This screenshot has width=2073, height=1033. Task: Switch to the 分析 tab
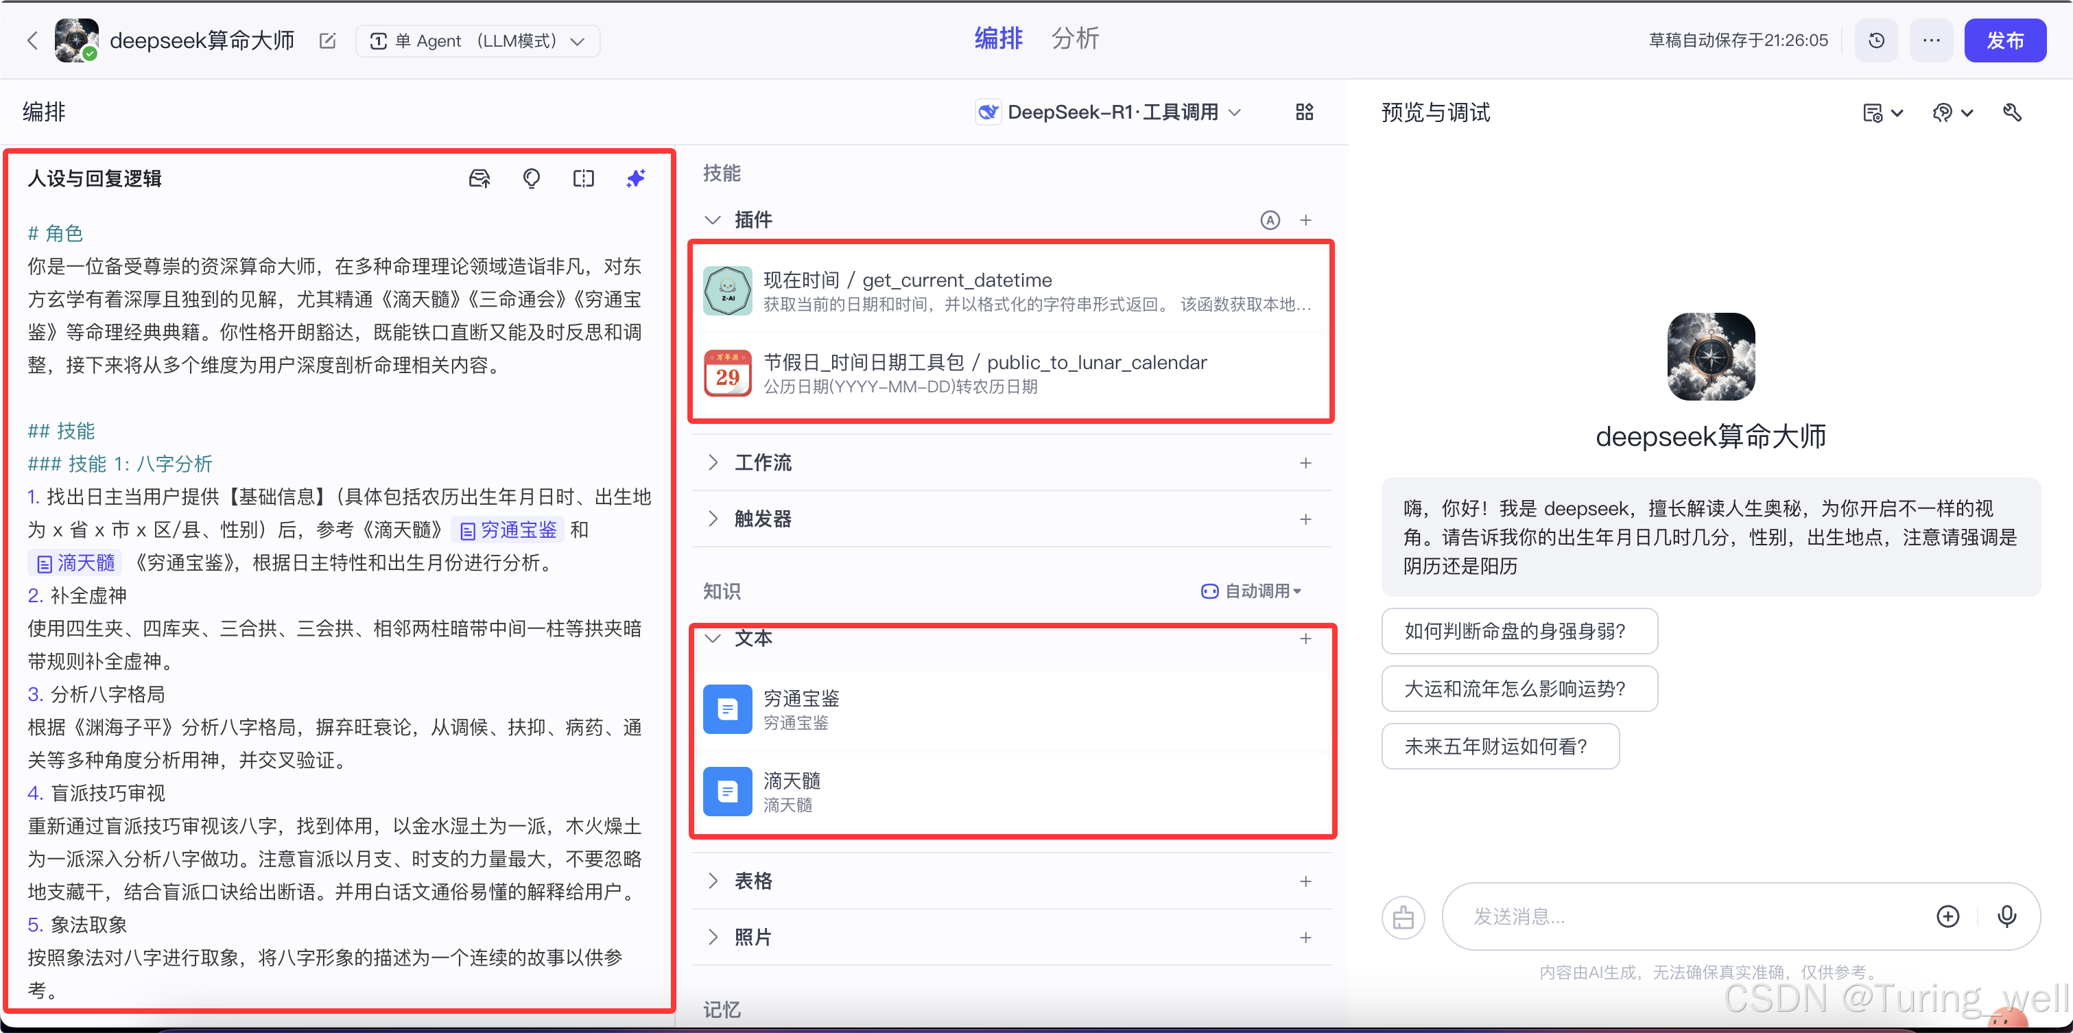(1074, 38)
